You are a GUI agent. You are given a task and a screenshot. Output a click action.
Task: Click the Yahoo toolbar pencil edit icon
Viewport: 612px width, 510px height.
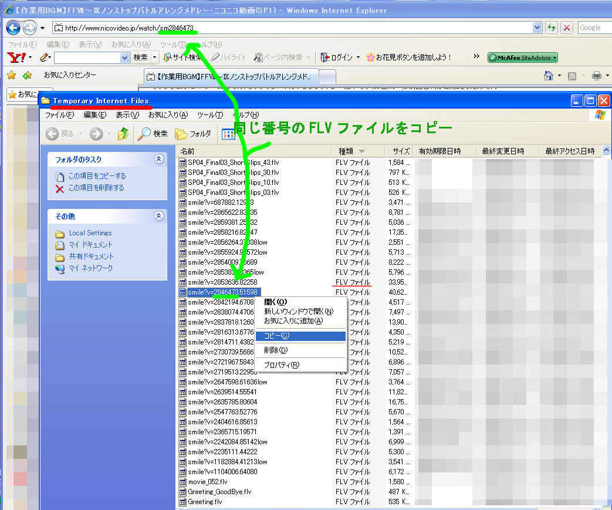(45, 58)
